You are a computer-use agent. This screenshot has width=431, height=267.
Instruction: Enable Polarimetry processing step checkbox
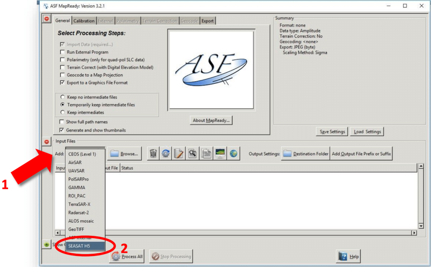[x=63, y=60]
